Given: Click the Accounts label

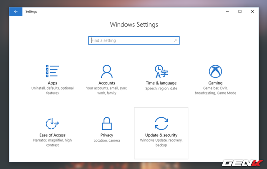Looking at the screenshot, I should (x=107, y=83).
